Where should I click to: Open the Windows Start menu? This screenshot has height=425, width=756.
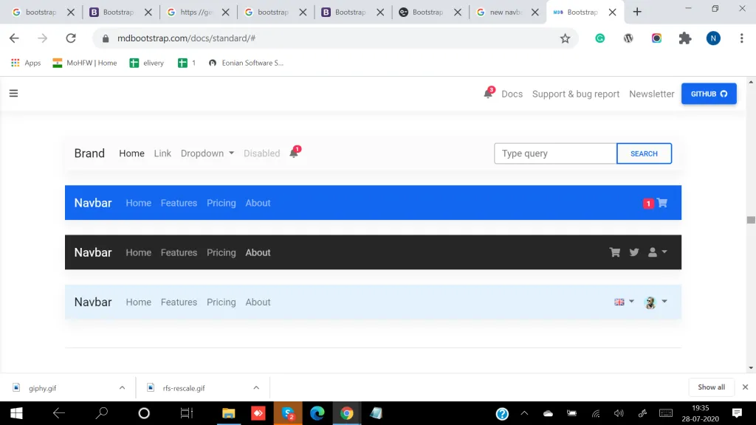(15, 413)
